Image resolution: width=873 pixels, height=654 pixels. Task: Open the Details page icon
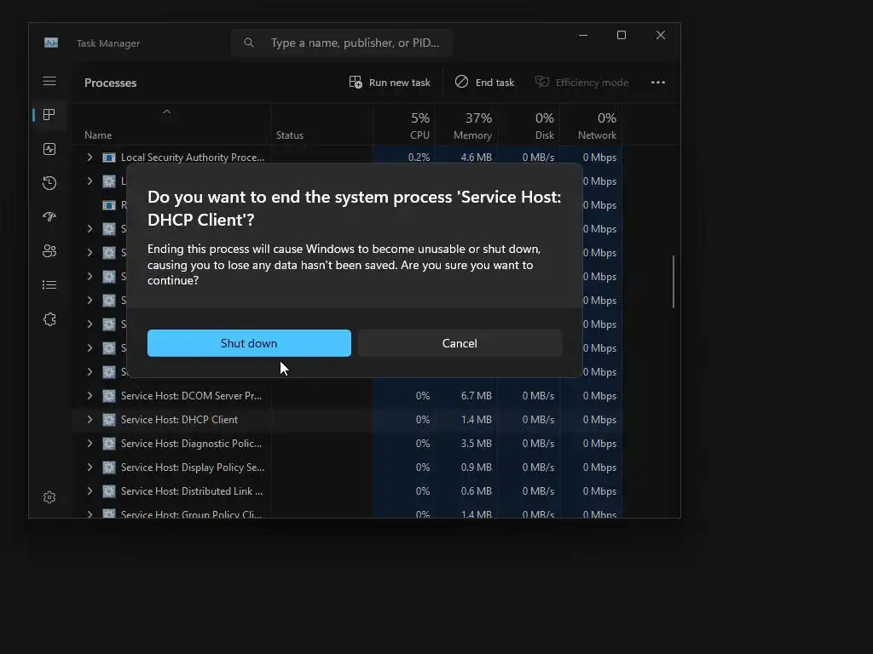[49, 284]
